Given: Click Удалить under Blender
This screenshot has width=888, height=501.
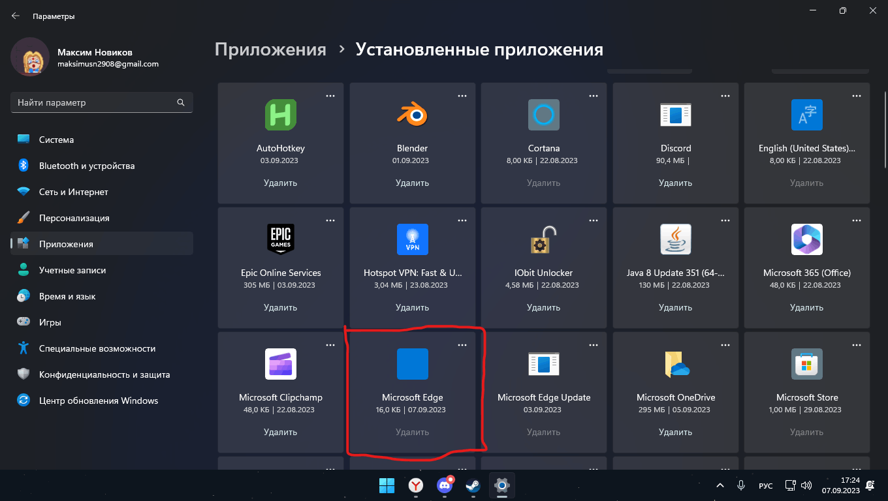Looking at the screenshot, I should pos(413,183).
